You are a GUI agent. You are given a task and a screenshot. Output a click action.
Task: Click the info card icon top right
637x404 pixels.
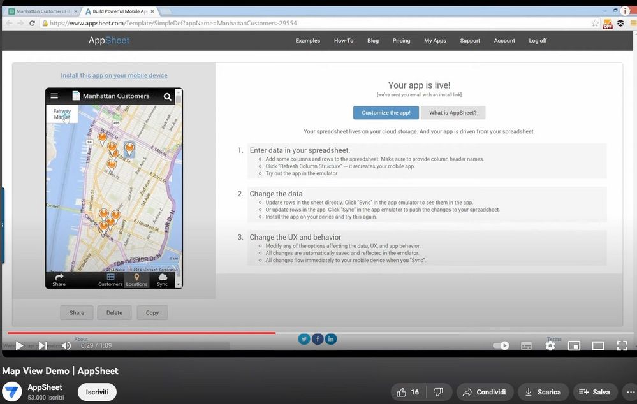tap(625, 11)
